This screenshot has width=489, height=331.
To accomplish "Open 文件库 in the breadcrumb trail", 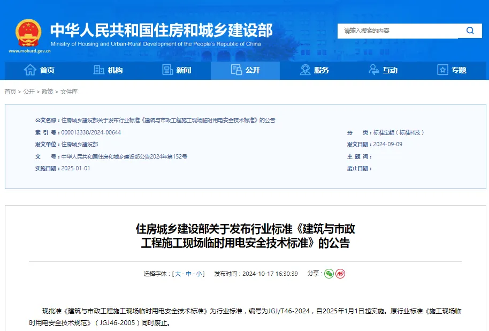I will (x=69, y=92).
